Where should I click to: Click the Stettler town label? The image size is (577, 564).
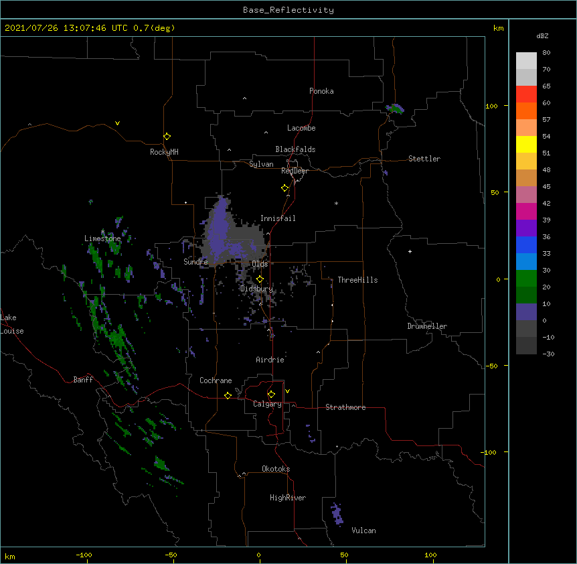pyautogui.click(x=424, y=159)
